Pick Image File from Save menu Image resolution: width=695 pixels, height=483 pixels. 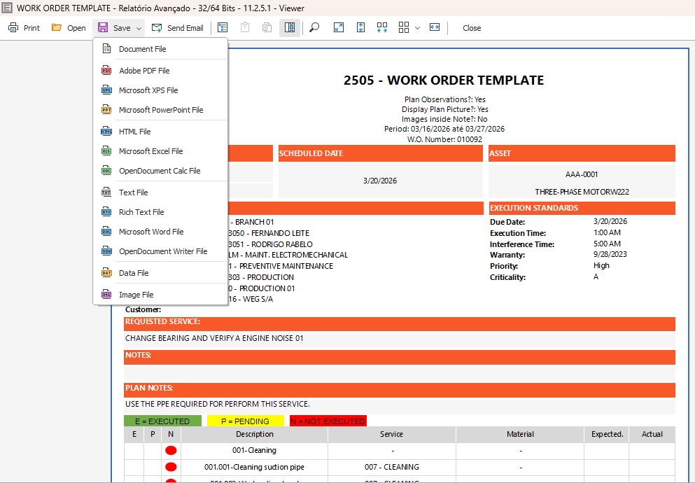136,295
